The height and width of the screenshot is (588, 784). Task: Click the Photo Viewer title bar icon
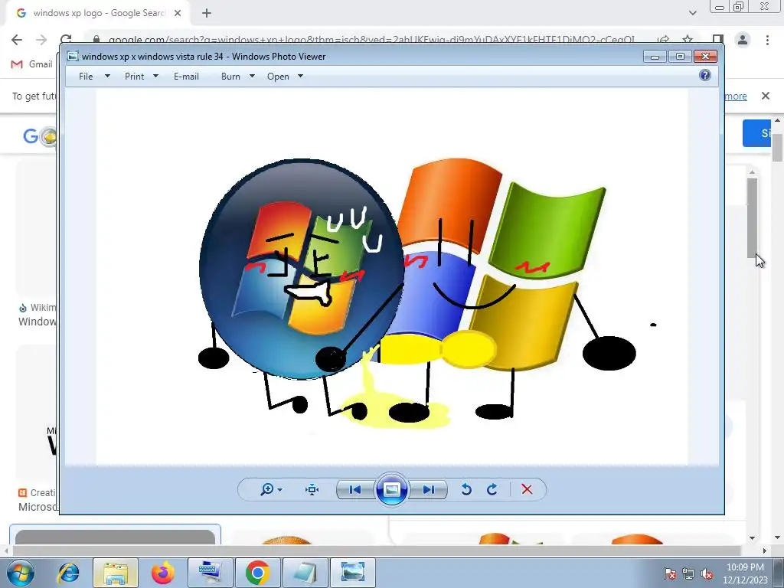click(73, 57)
